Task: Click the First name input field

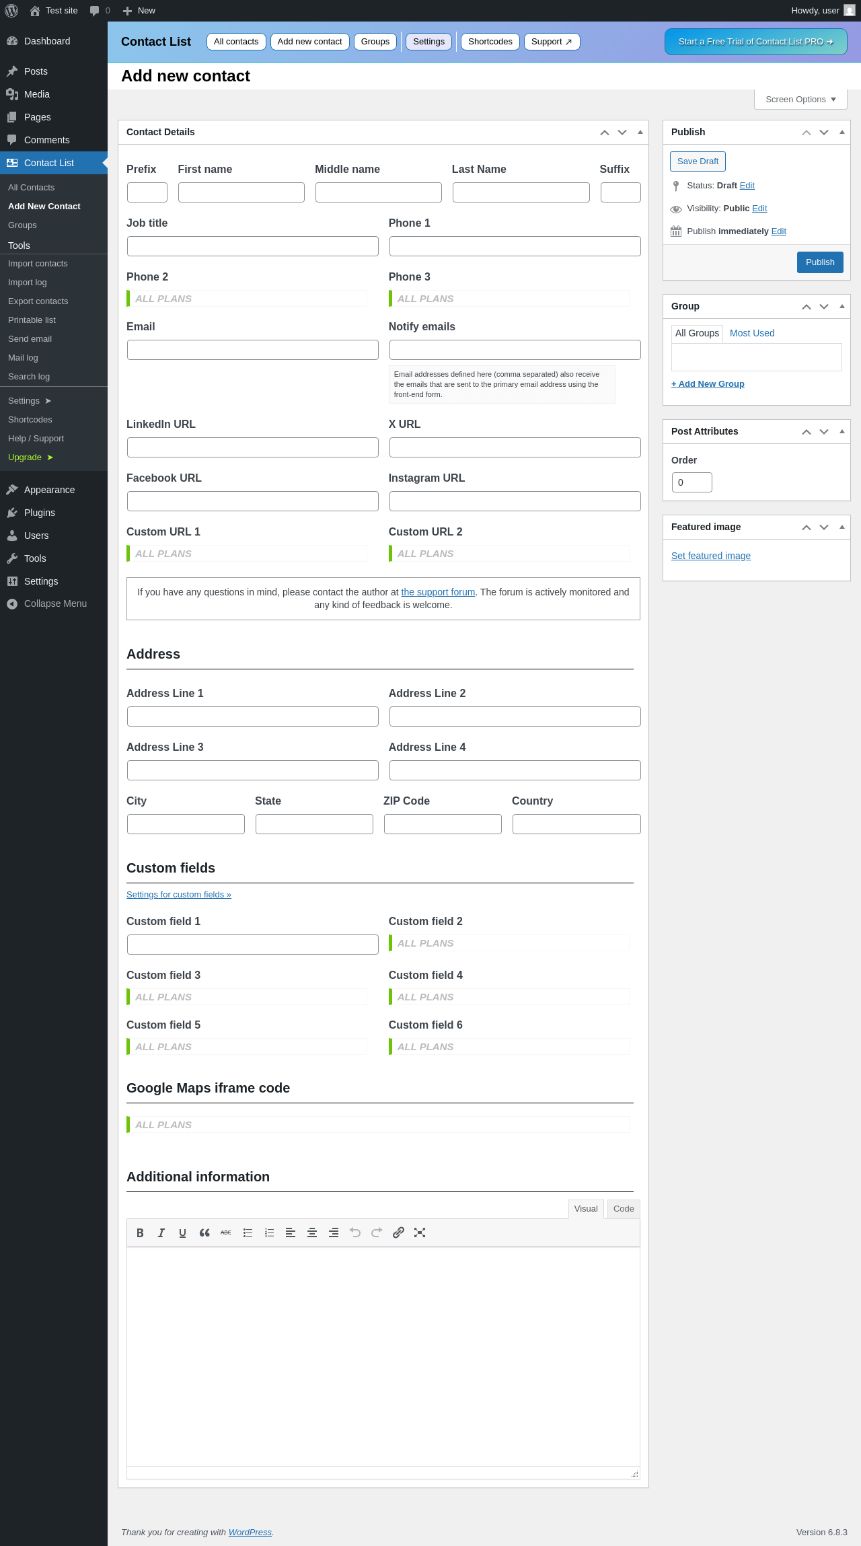Action: point(241,192)
